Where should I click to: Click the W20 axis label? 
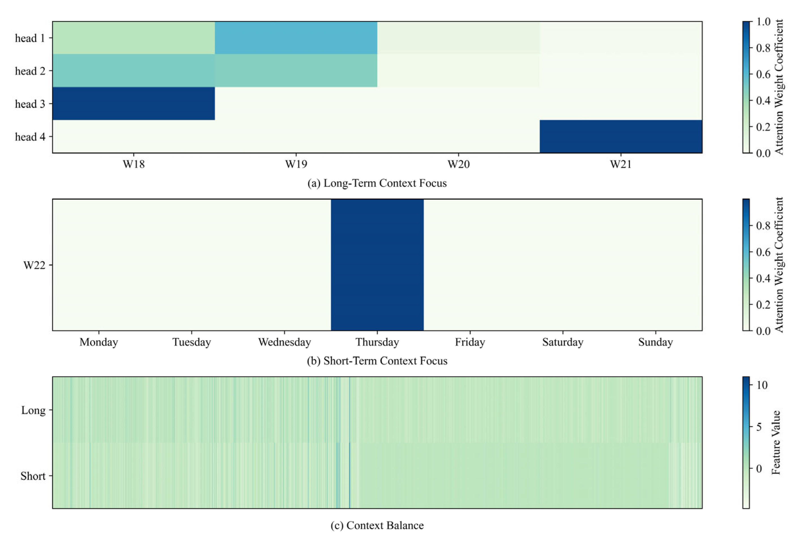(458, 164)
